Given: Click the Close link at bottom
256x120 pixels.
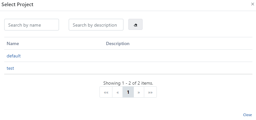Looking at the screenshot, I should click(x=247, y=115).
